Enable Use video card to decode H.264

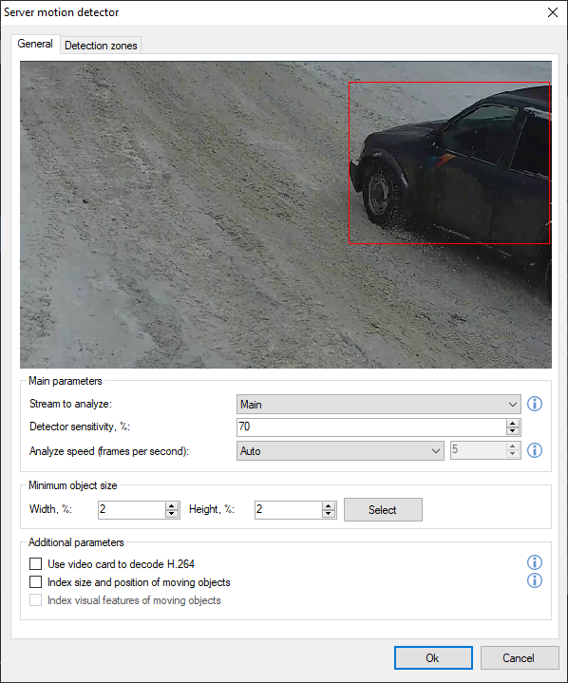[x=36, y=564]
